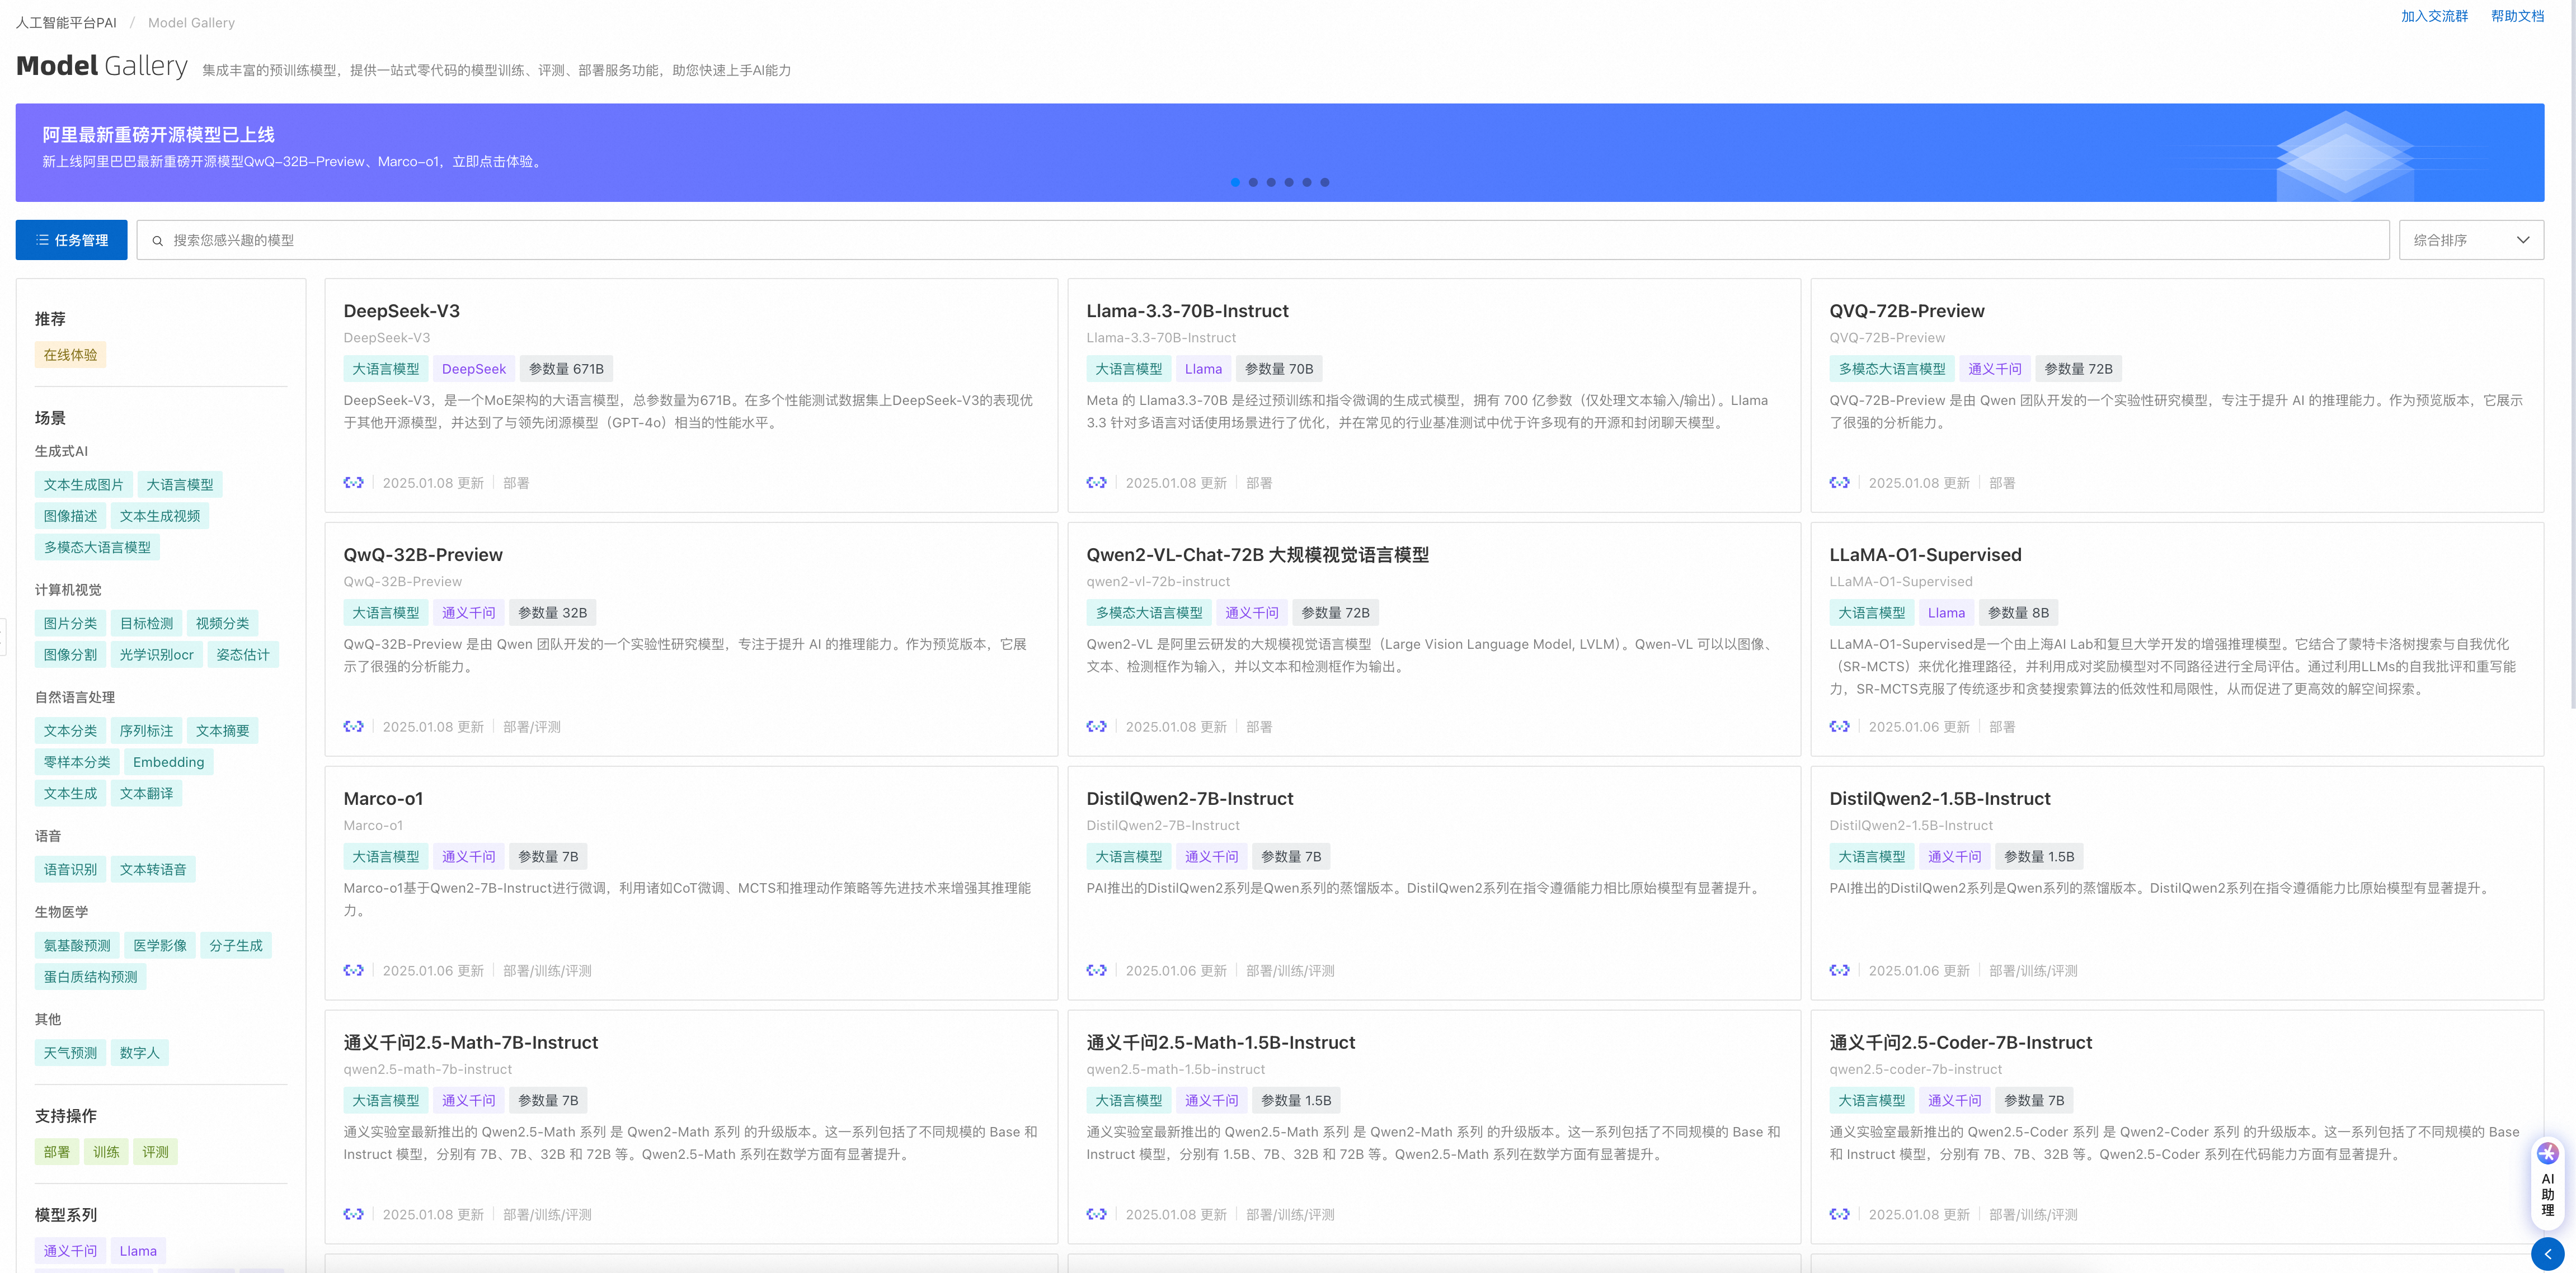Open the 综合排序 sort dropdown
2576x1273 pixels.
[x=2470, y=240]
